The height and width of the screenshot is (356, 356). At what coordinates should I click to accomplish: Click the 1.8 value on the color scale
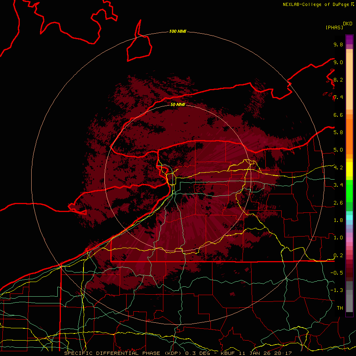[x=338, y=220]
